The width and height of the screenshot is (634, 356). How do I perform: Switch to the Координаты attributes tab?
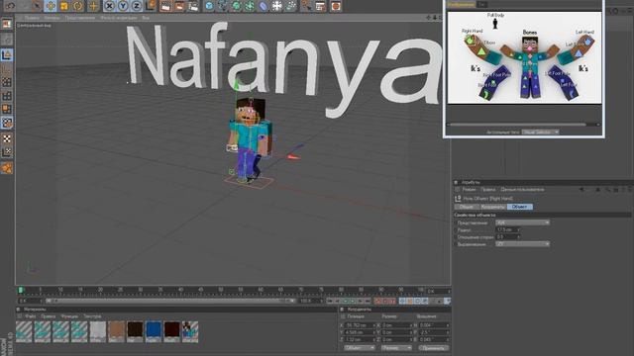click(492, 207)
